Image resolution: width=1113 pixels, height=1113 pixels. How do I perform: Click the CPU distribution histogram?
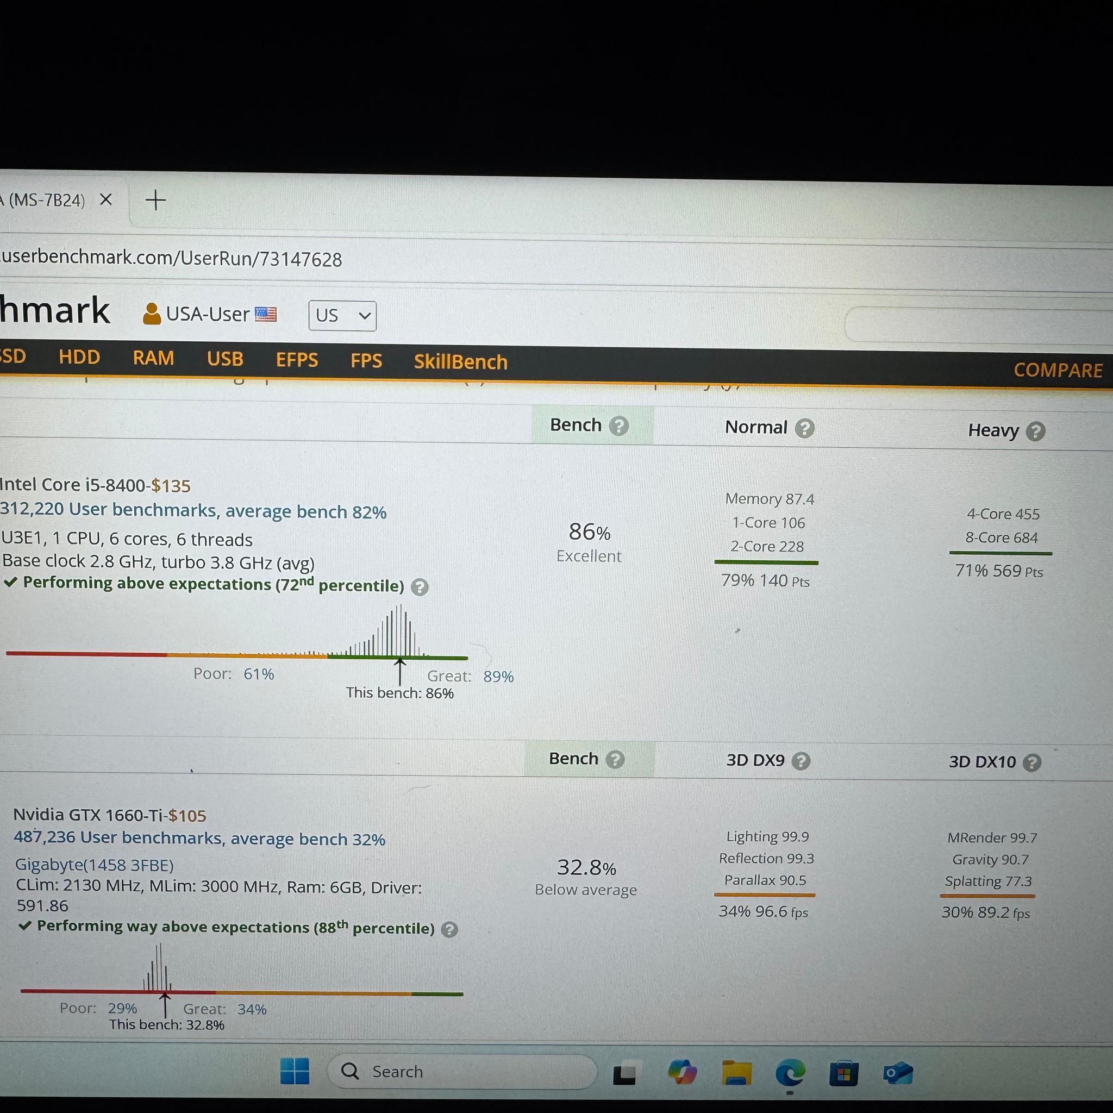click(x=236, y=632)
